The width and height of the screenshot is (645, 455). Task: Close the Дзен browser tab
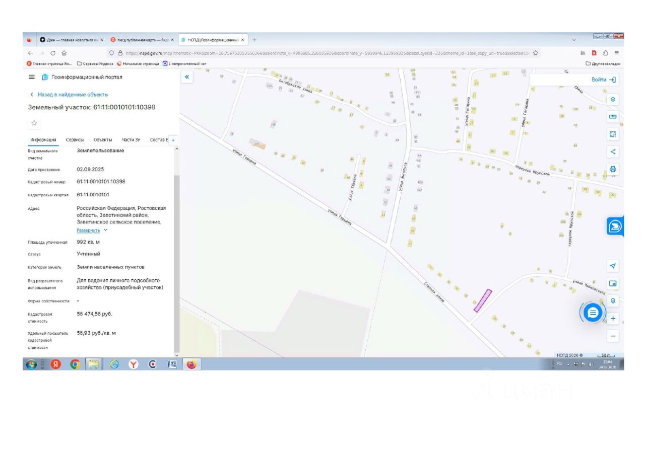click(x=102, y=40)
